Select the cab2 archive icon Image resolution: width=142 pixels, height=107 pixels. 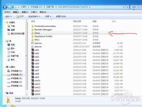coord(32,53)
